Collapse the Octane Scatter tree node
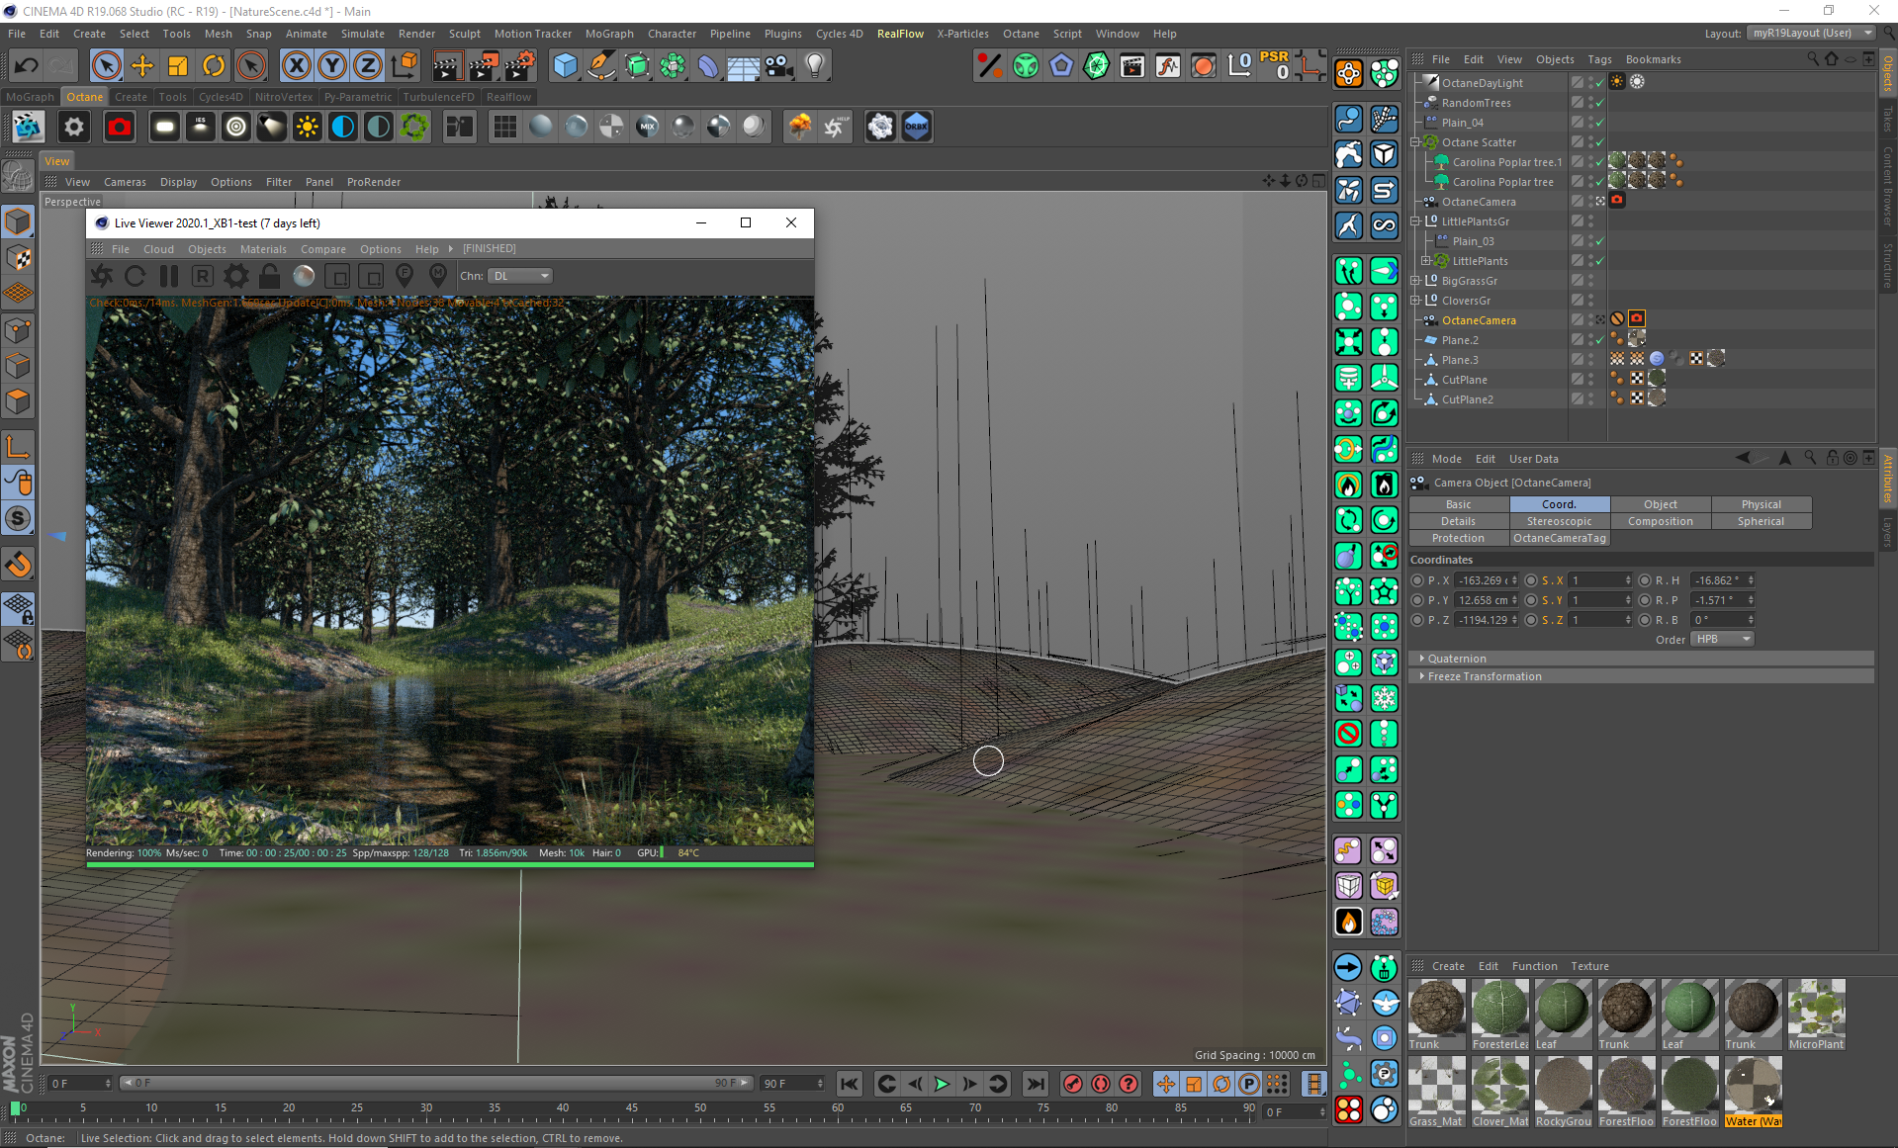The height and width of the screenshot is (1148, 1898). 1415,142
